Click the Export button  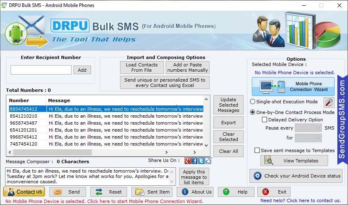click(228, 123)
